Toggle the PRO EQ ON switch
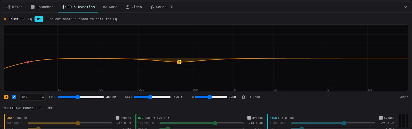 [39, 19]
